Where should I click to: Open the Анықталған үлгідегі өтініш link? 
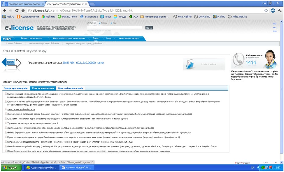[x=21, y=109]
